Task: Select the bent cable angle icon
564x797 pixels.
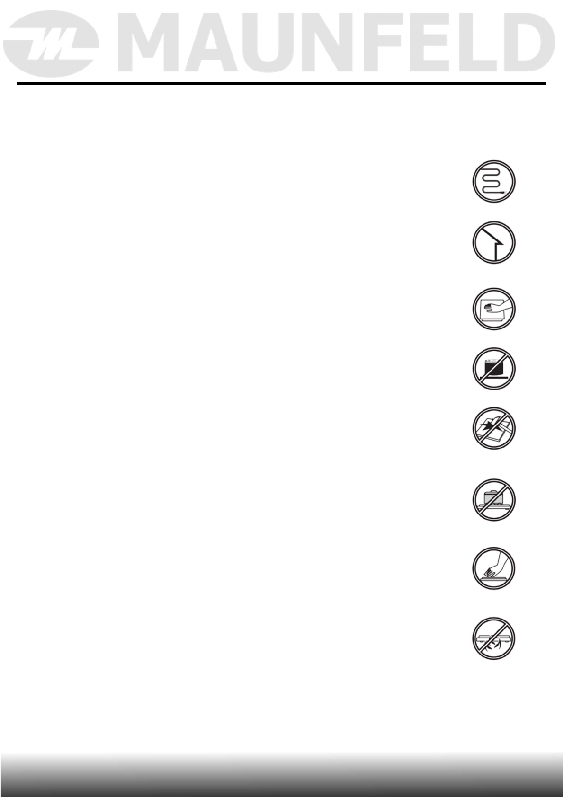Action: pos(494,242)
